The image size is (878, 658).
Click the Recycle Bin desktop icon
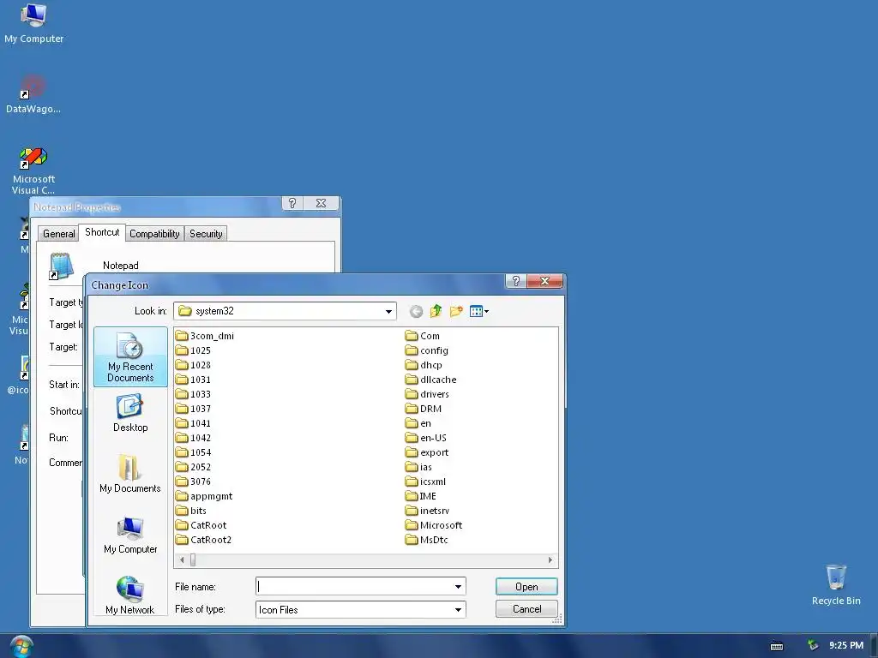tap(836, 585)
